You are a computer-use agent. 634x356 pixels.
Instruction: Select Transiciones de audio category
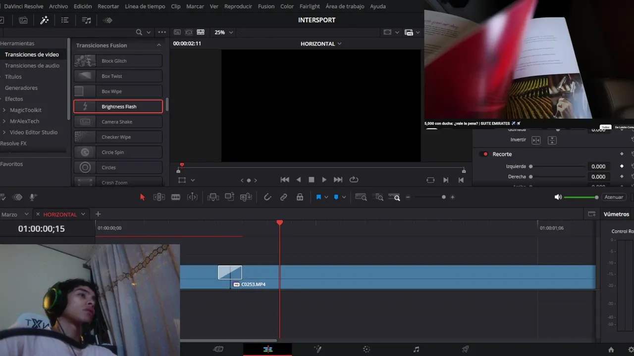pos(32,65)
